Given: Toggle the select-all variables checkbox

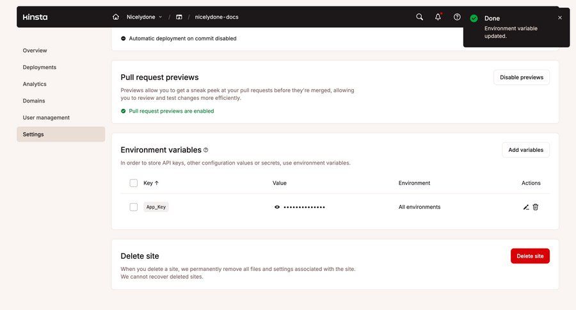Looking at the screenshot, I should click(134, 183).
